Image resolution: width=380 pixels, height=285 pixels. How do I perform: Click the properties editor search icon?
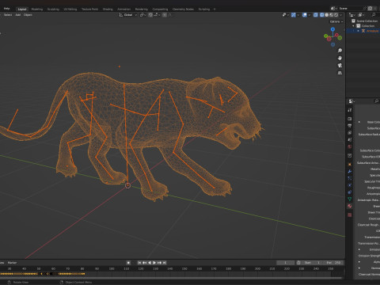pyautogui.click(x=376, y=101)
